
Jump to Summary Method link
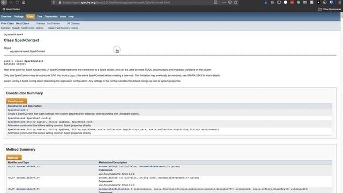[40, 28]
